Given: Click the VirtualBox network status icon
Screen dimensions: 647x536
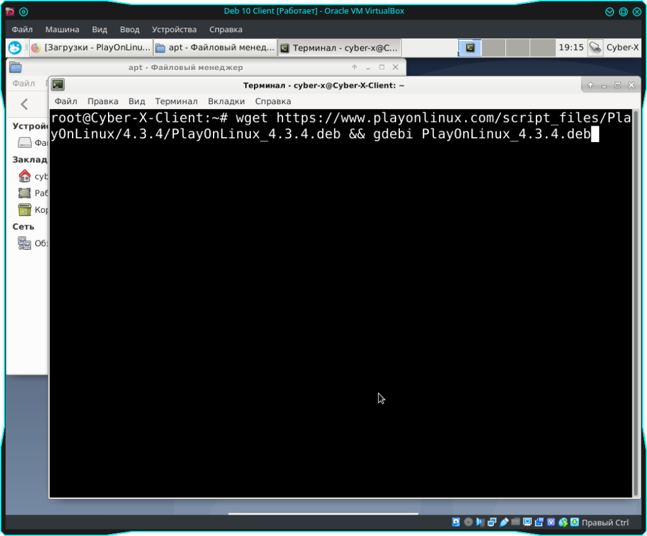Looking at the screenshot, I should (492, 522).
